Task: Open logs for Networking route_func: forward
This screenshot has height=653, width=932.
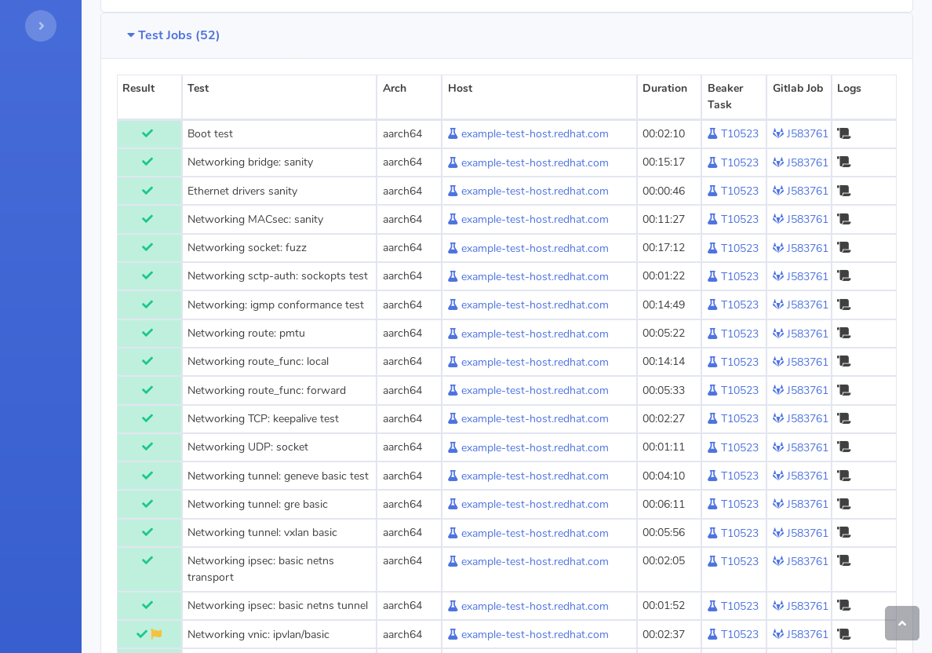Action: pyautogui.click(x=843, y=390)
